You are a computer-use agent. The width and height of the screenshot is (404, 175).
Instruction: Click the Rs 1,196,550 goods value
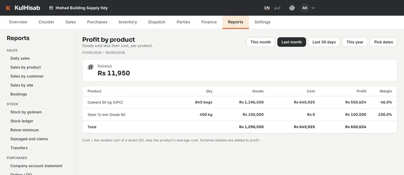point(251,102)
